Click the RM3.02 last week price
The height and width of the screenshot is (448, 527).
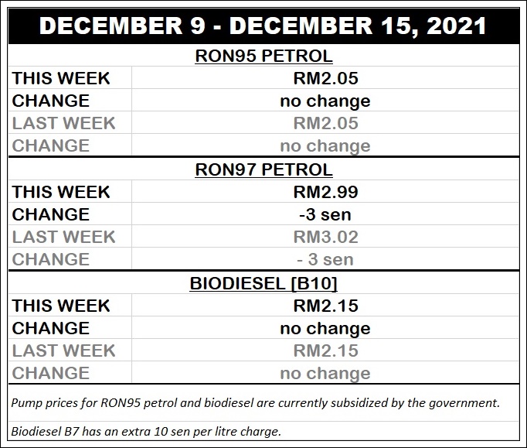(x=325, y=237)
